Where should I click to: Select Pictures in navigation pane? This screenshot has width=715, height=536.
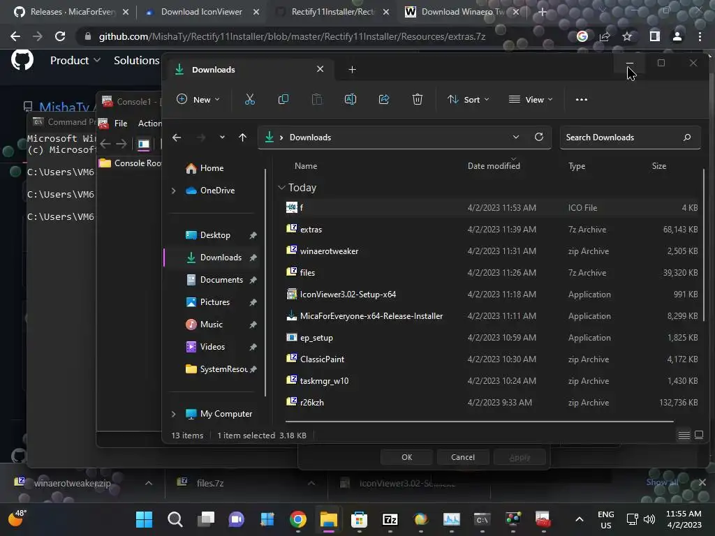click(214, 302)
